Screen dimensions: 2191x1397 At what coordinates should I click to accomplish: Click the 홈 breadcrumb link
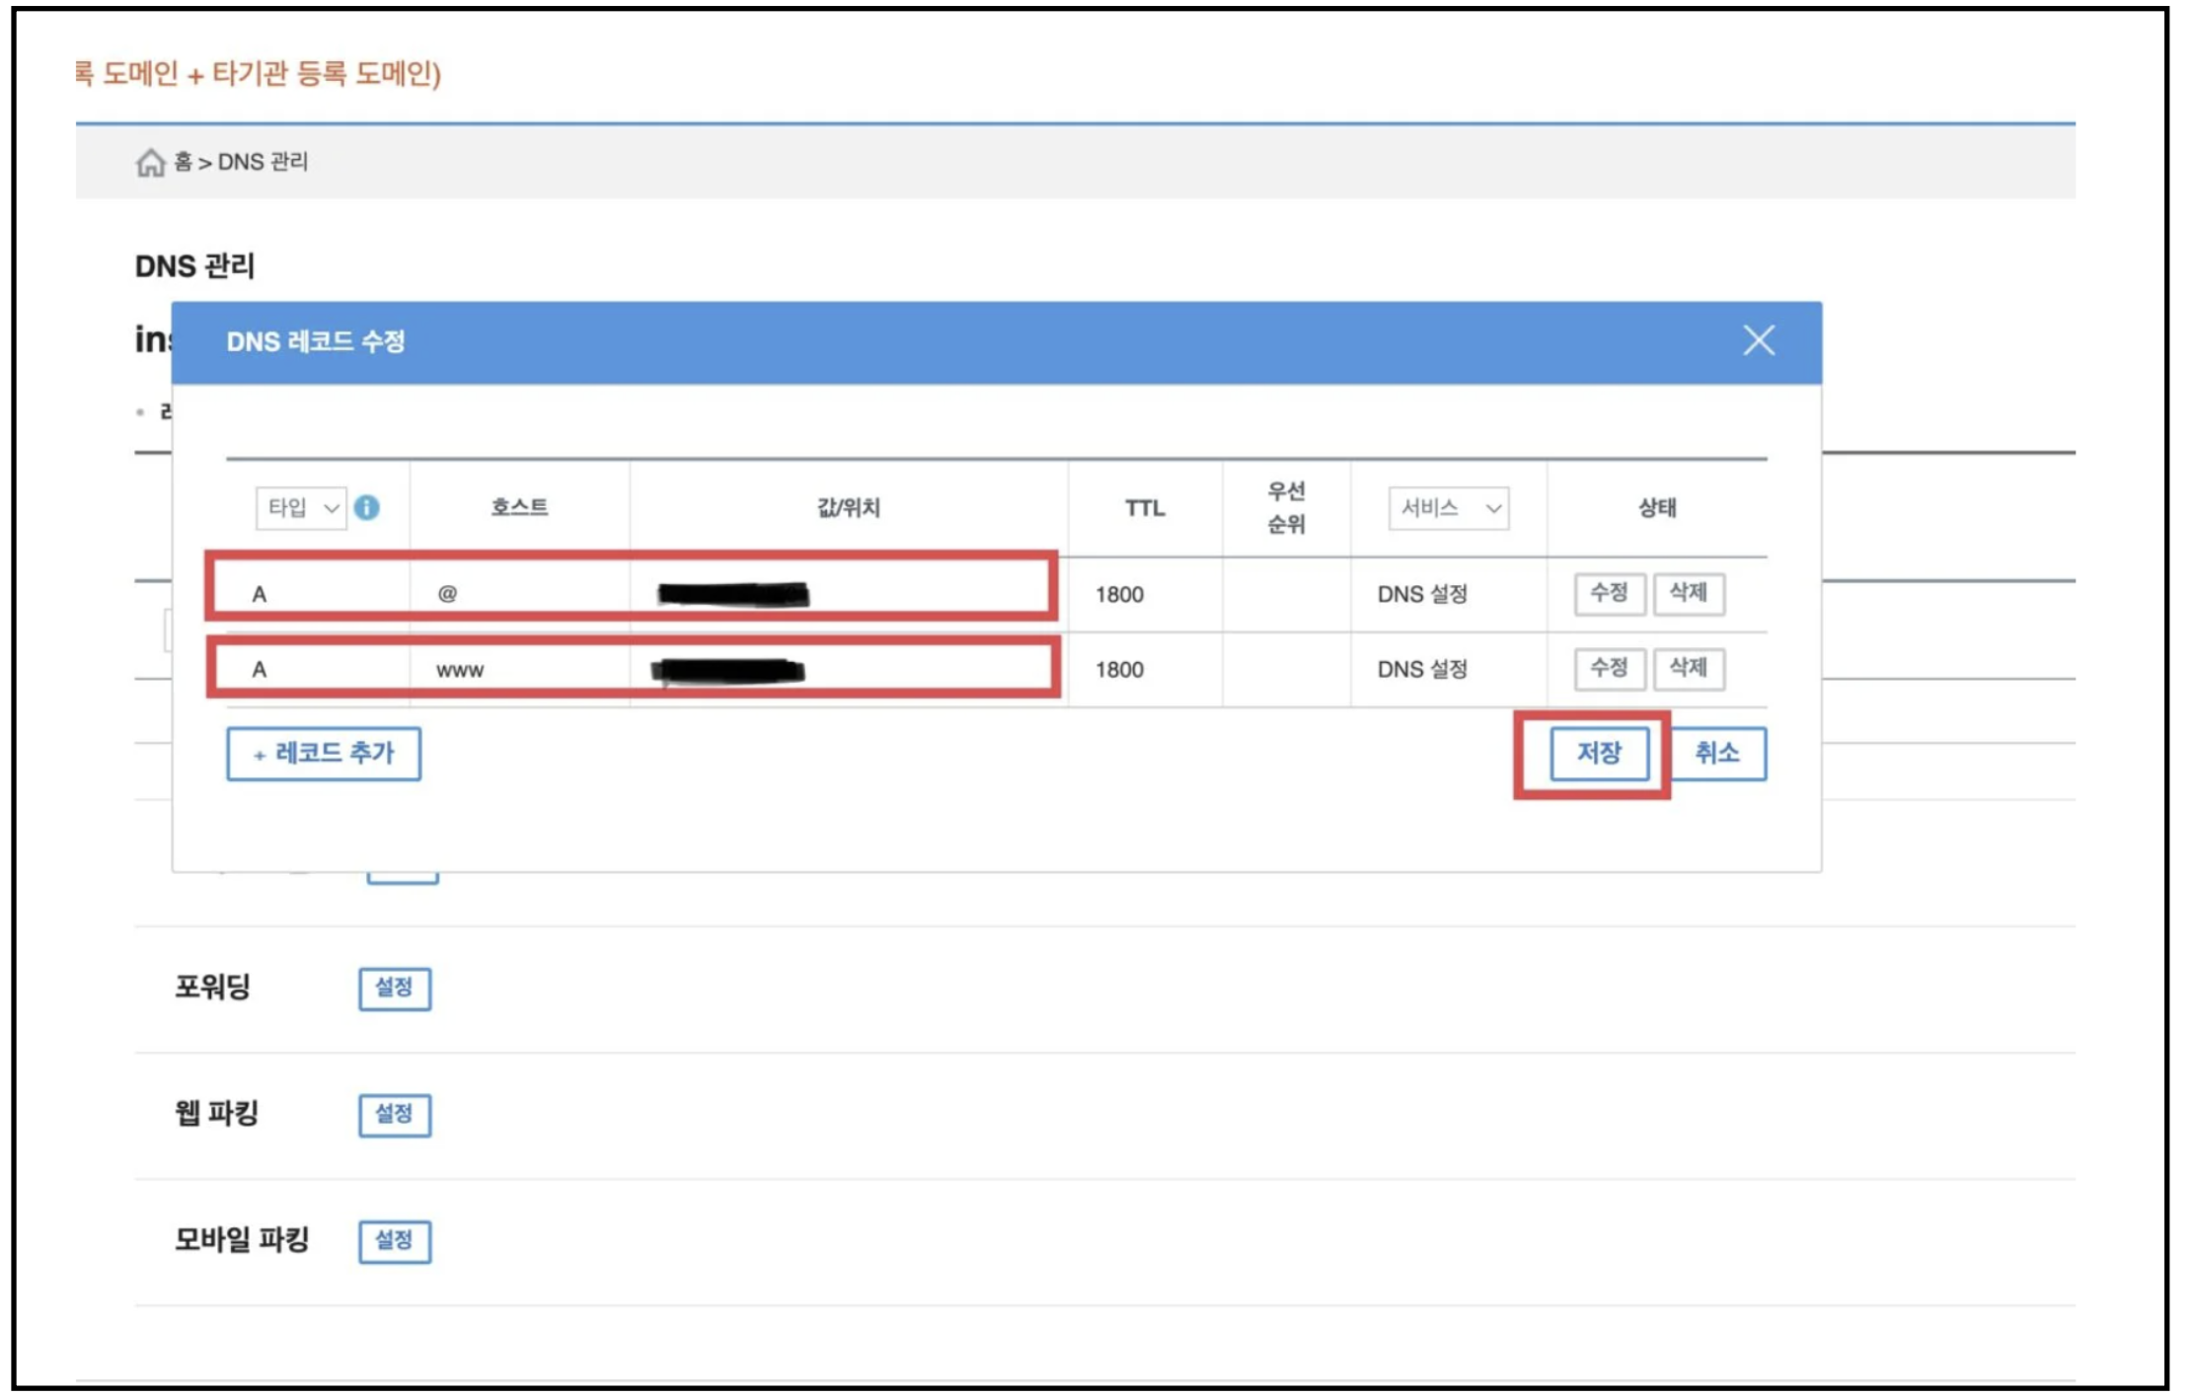click(184, 162)
